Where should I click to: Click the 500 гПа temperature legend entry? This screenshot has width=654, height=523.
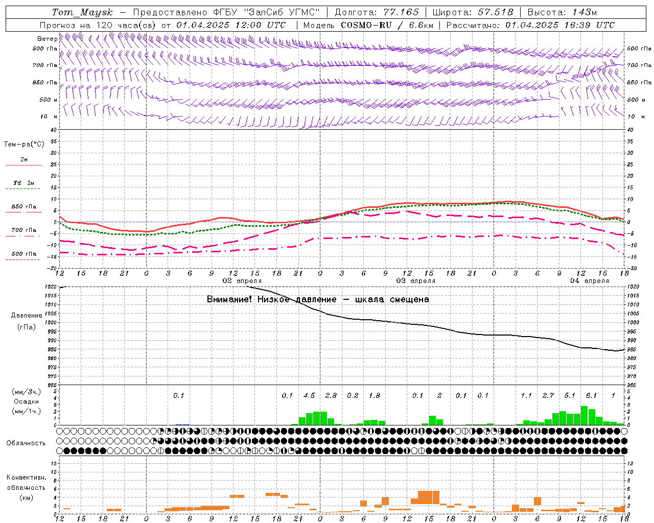pos(24,254)
